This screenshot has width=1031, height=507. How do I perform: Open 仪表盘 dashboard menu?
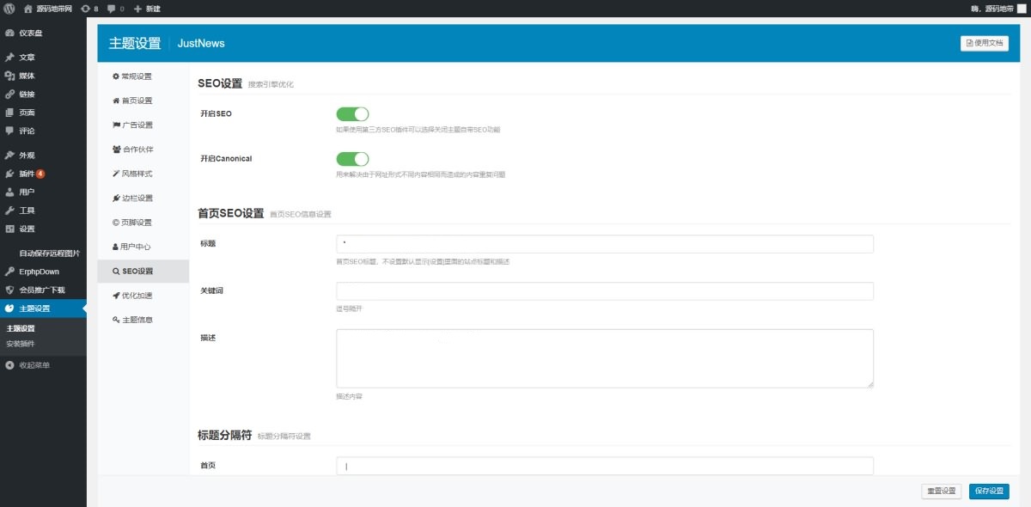43,33
